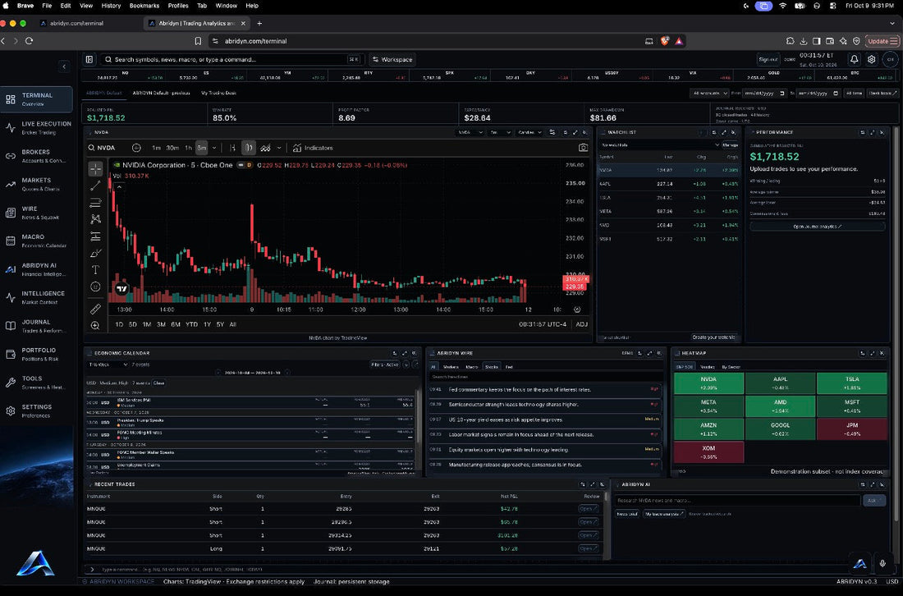The image size is (903, 596).
Task: Click Manage in Watchlist panel
Action: coord(731,145)
